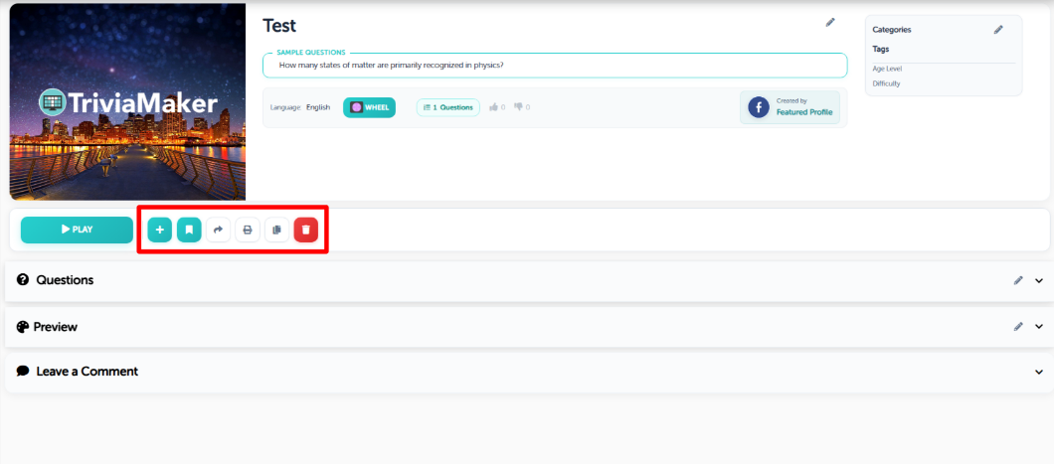Expand the Preview section chevron
This screenshot has width=1054, height=464.
(x=1039, y=326)
